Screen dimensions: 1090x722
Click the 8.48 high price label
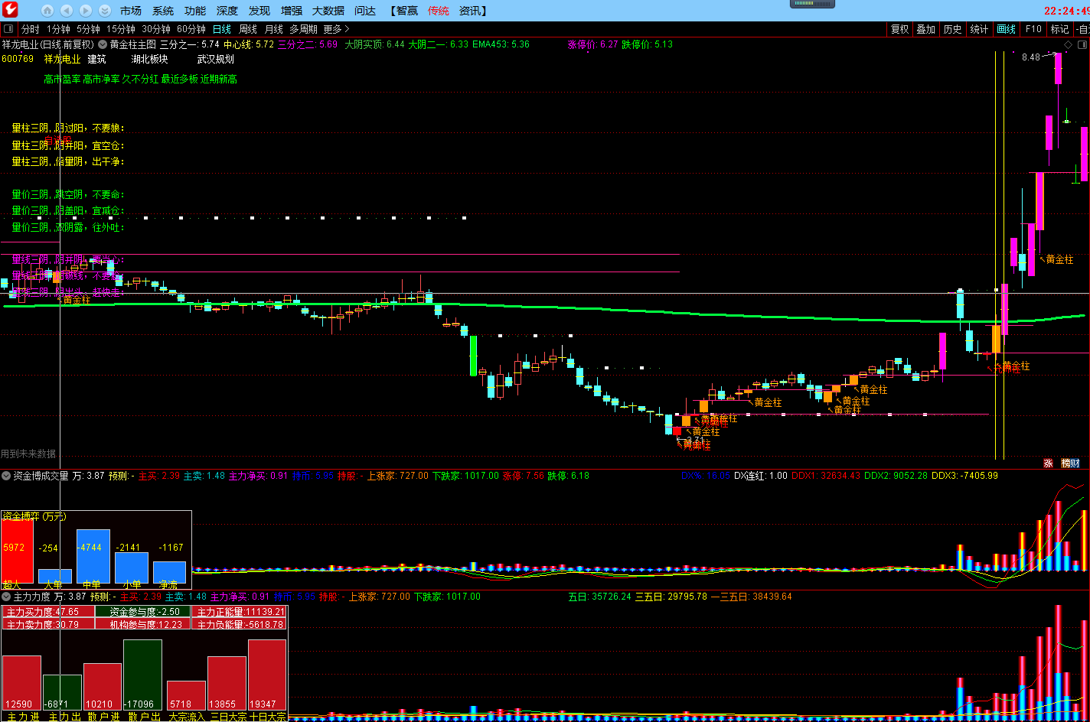click(x=1031, y=57)
